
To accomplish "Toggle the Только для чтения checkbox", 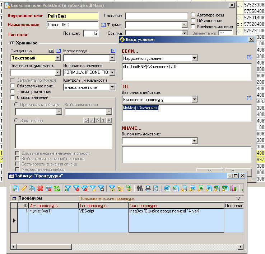I will click(x=13, y=92).
